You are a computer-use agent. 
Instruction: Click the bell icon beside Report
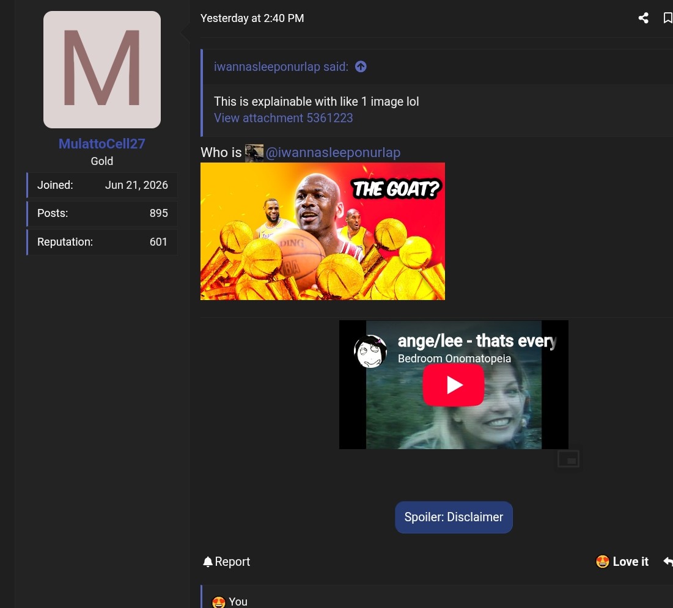click(x=208, y=562)
